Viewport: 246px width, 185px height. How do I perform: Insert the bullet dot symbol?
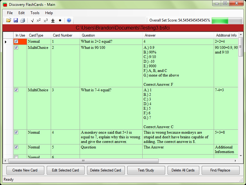click(60, 20)
